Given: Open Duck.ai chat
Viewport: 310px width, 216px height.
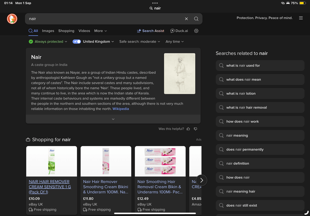Looking at the screenshot, I should (179, 31).
